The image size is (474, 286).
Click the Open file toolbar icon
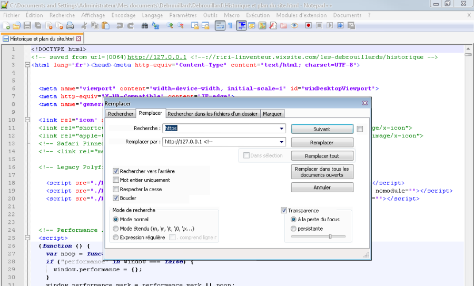[x=17, y=26]
